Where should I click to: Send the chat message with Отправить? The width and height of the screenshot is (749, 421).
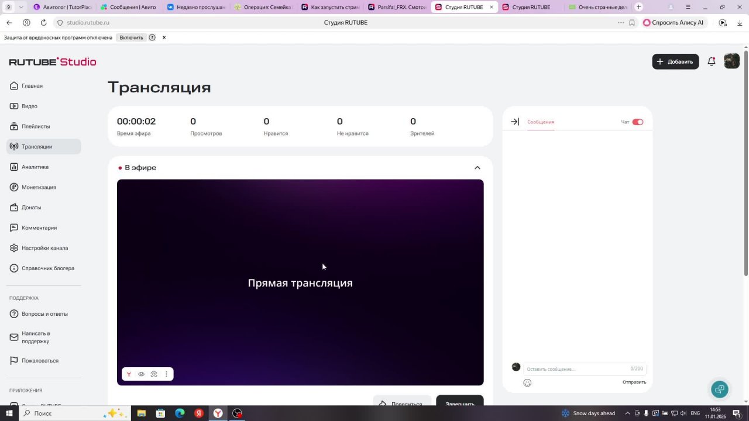pos(634,382)
